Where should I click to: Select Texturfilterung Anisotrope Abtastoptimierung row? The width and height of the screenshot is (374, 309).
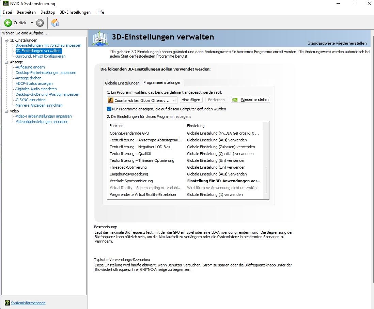[x=185, y=140]
